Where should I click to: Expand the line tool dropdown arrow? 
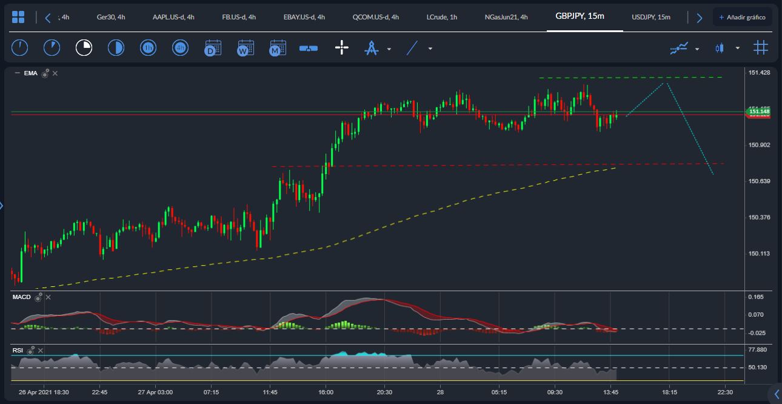430,49
